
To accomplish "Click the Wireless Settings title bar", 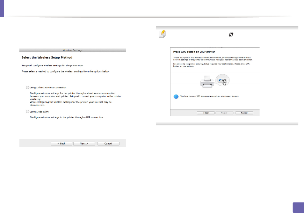I will click(x=73, y=50).
